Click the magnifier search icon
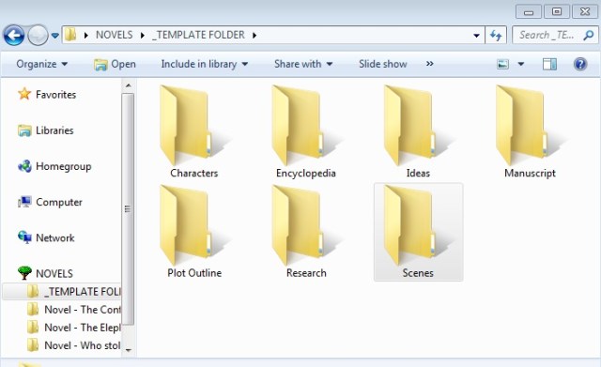The height and width of the screenshot is (367, 601). (589, 36)
